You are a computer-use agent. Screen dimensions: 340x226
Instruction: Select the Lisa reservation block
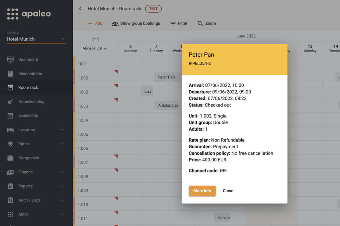coord(147,91)
